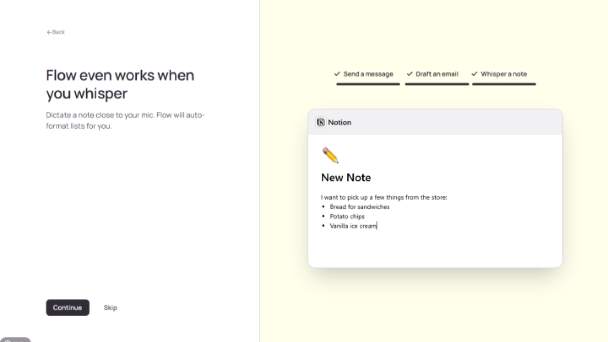608x342 pixels.
Task: Click the checkmark beside Draft an email
Action: pyautogui.click(x=409, y=74)
